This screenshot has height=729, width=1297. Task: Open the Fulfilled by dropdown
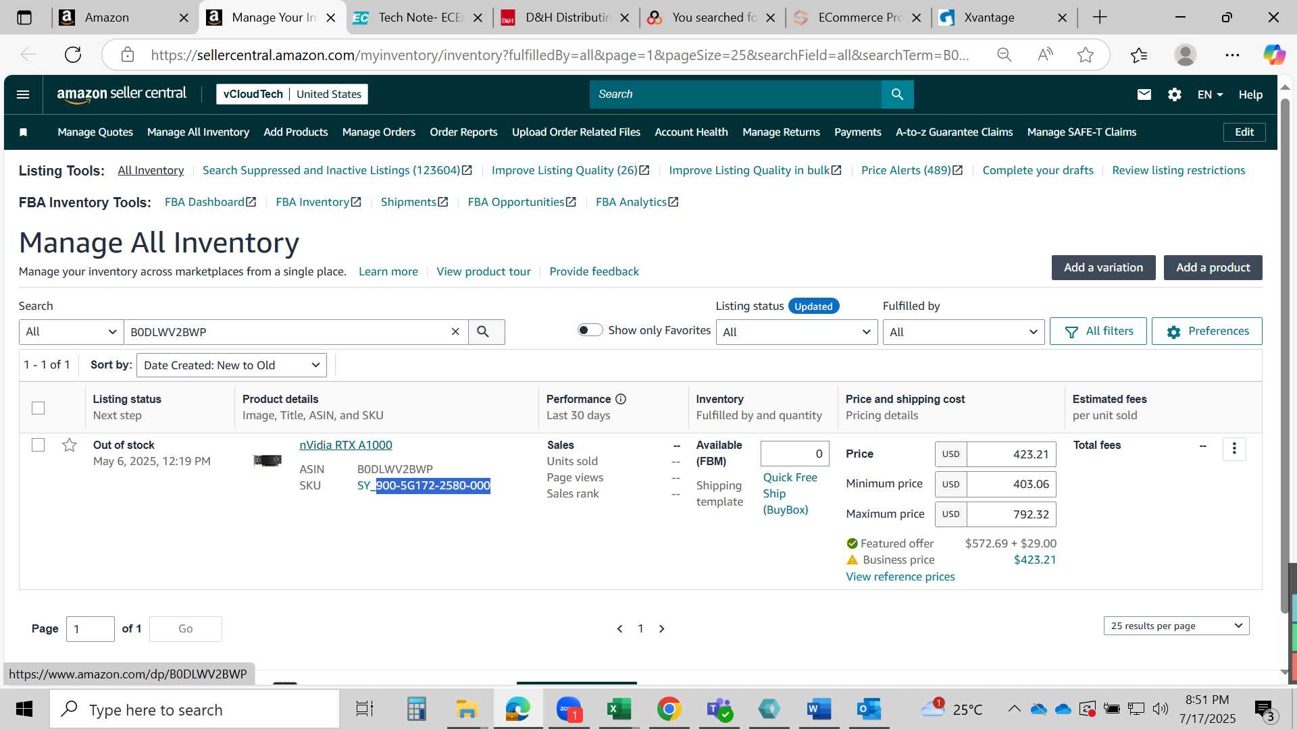pos(963,331)
